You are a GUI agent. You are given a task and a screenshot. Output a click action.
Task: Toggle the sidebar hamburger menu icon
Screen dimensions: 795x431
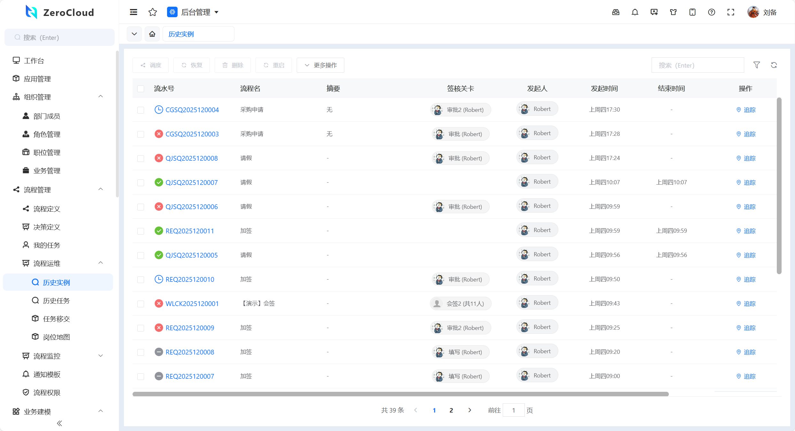coord(134,12)
